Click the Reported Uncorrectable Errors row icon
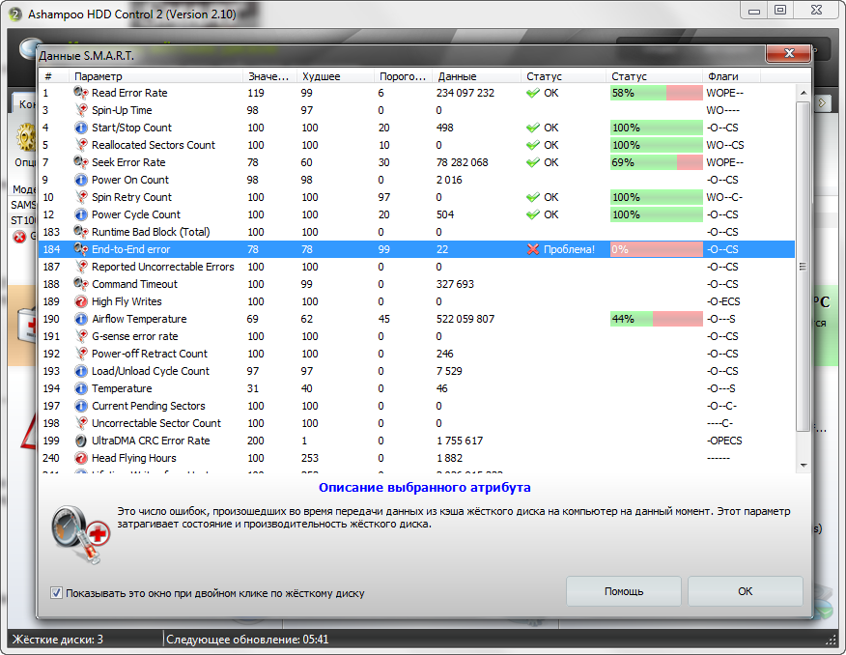The image size is (846, 655). (81, 267)
